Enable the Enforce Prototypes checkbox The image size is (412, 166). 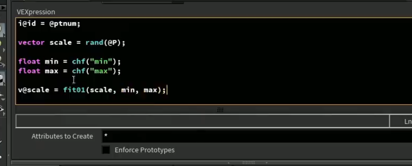point(106,150)
